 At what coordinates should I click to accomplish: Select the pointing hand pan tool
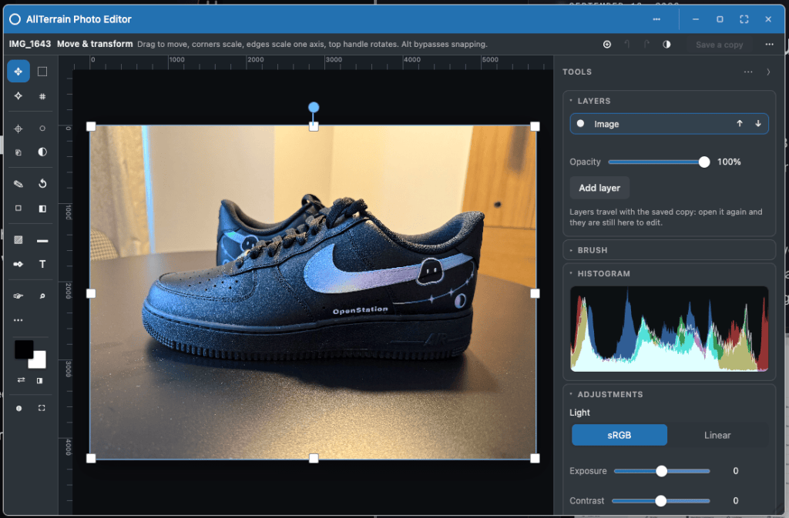[x=18, y=296]
